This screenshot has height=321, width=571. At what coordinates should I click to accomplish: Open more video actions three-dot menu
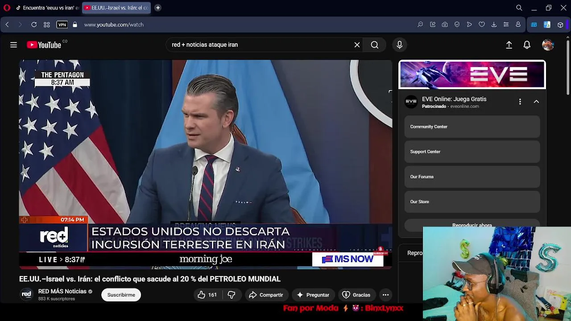[385, 295]
